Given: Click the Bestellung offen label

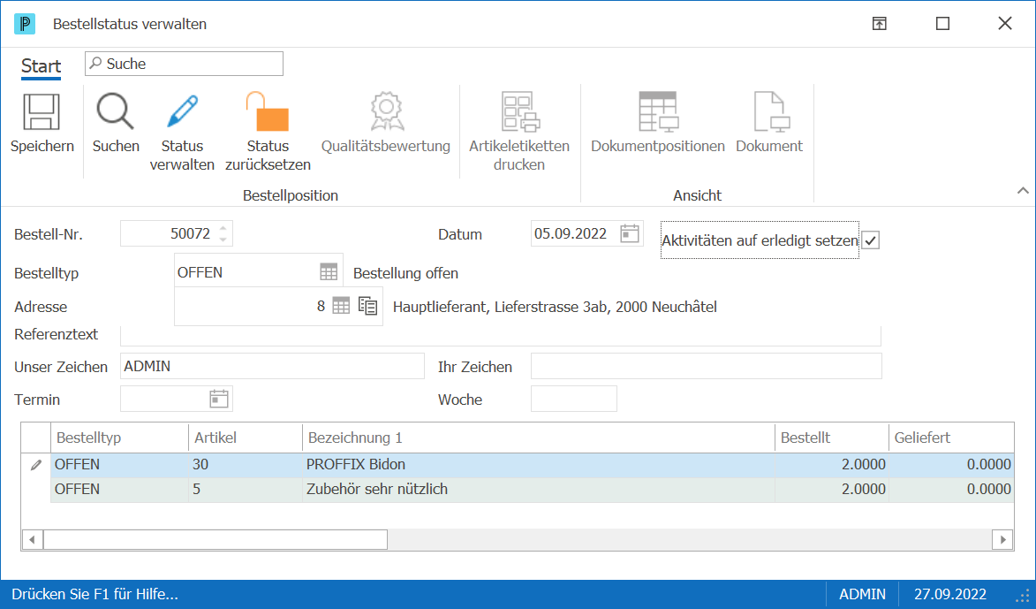Looking at the screenshot, I should [405, 273].
